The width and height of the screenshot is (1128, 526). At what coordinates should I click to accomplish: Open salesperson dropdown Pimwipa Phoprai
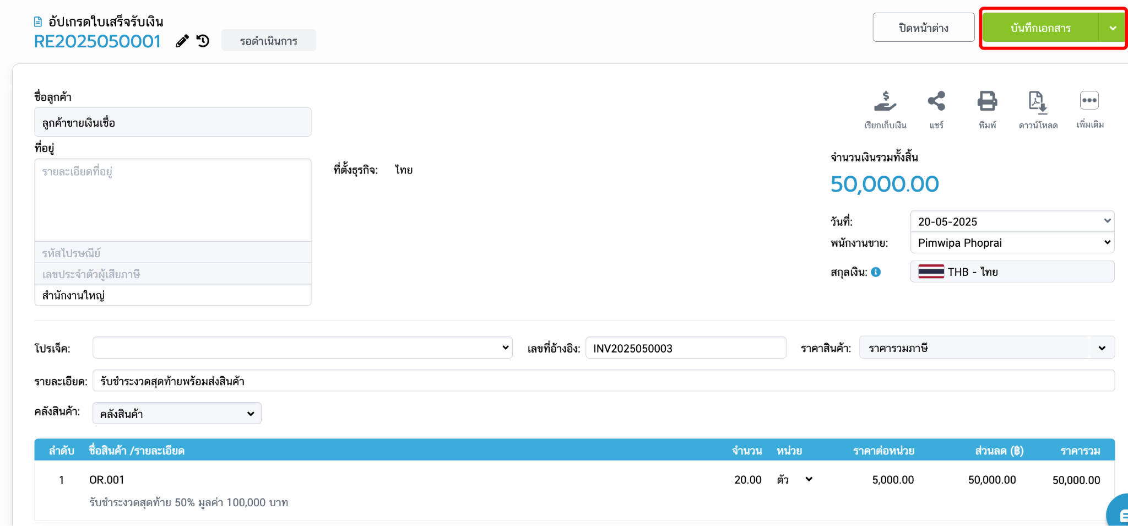(x=1012, y=243)
